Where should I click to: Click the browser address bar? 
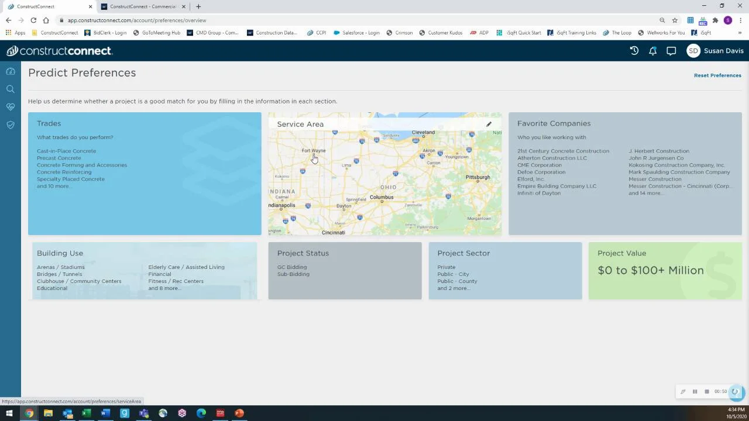click(x=351, y=20)
